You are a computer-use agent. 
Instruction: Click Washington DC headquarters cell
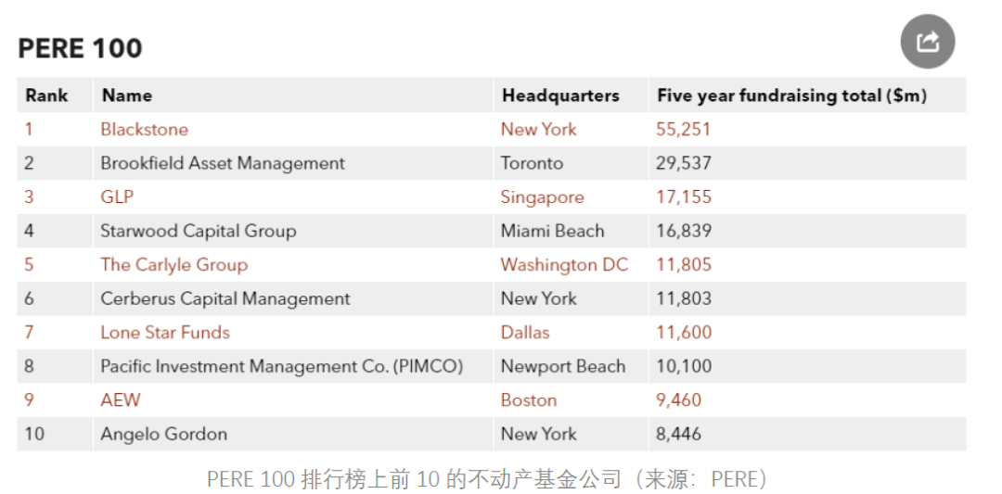(564, 264)
